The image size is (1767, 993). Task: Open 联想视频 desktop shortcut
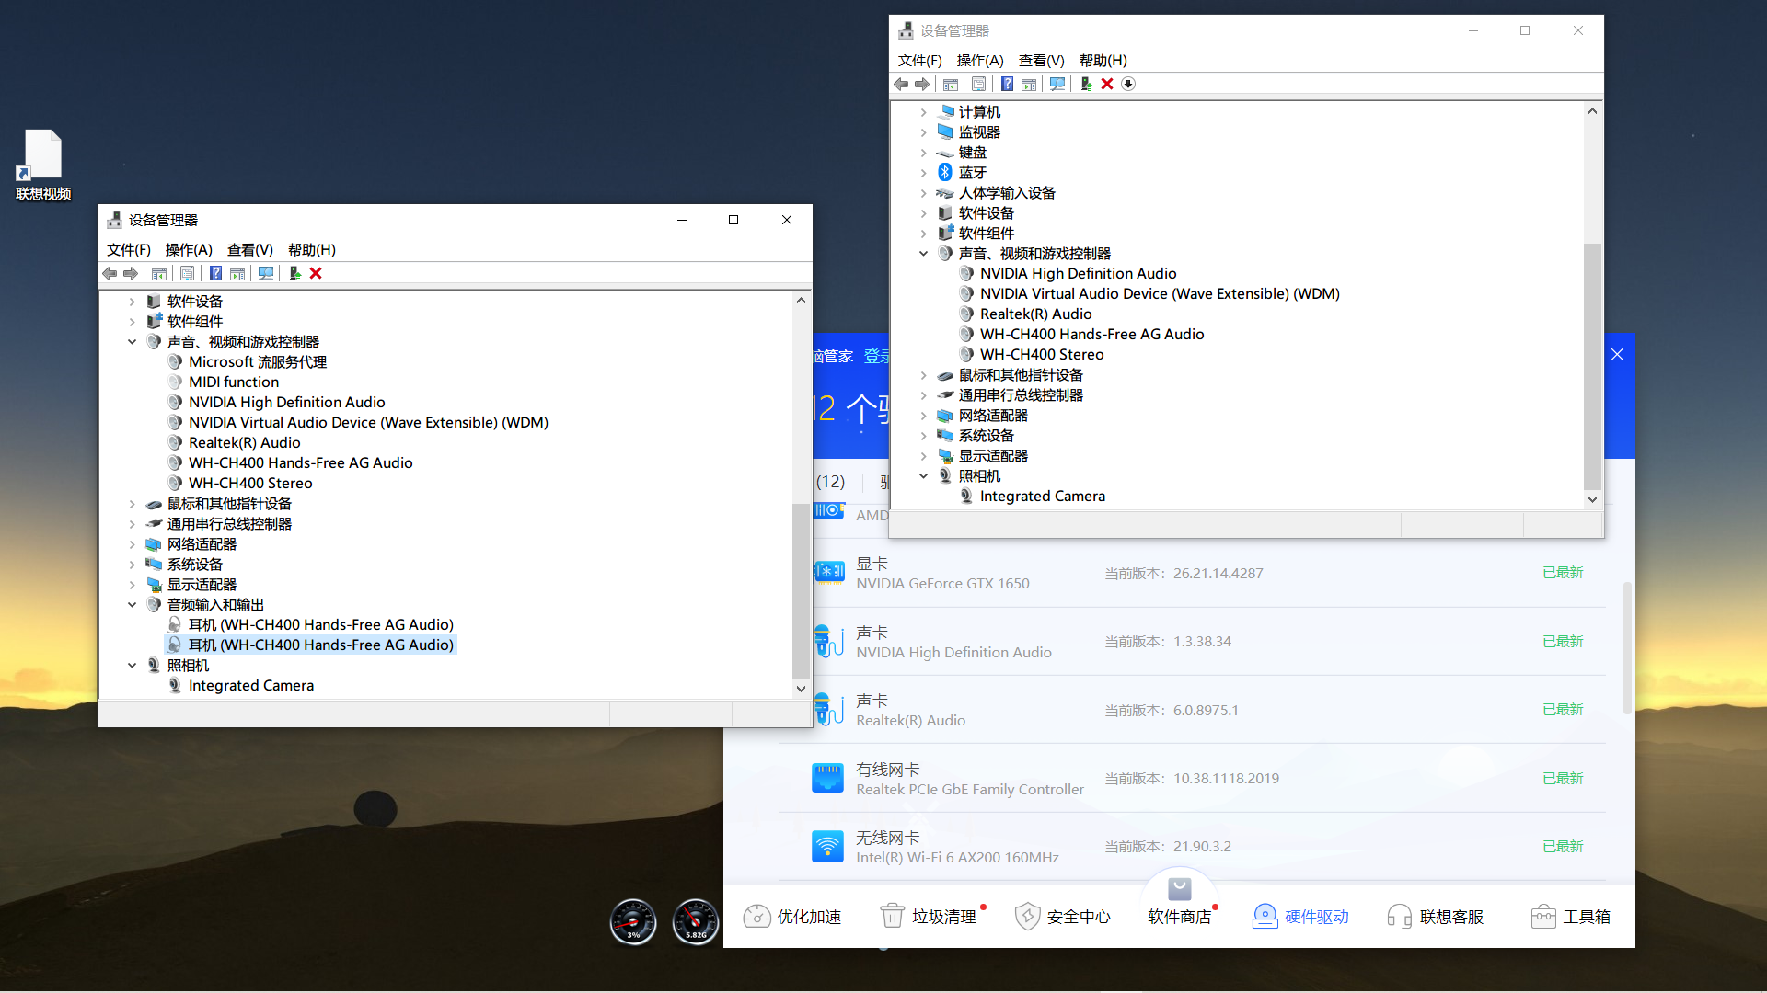pyautogui.click(x=42, y=165)
